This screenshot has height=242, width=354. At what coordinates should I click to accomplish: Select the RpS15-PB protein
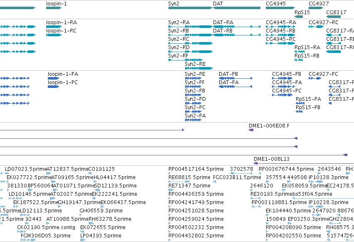coord(299,112)
